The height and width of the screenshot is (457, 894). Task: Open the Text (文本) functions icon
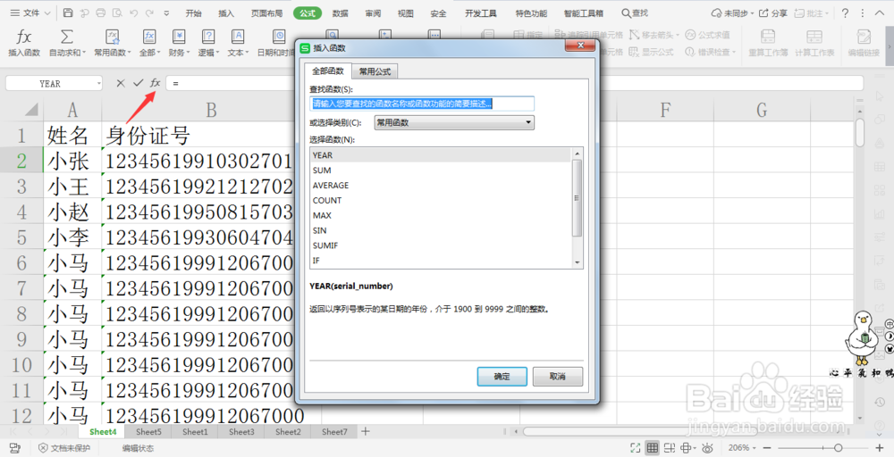pos(238,37)
